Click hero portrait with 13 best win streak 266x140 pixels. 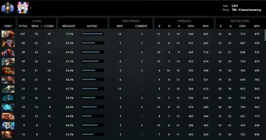point(8,89)
